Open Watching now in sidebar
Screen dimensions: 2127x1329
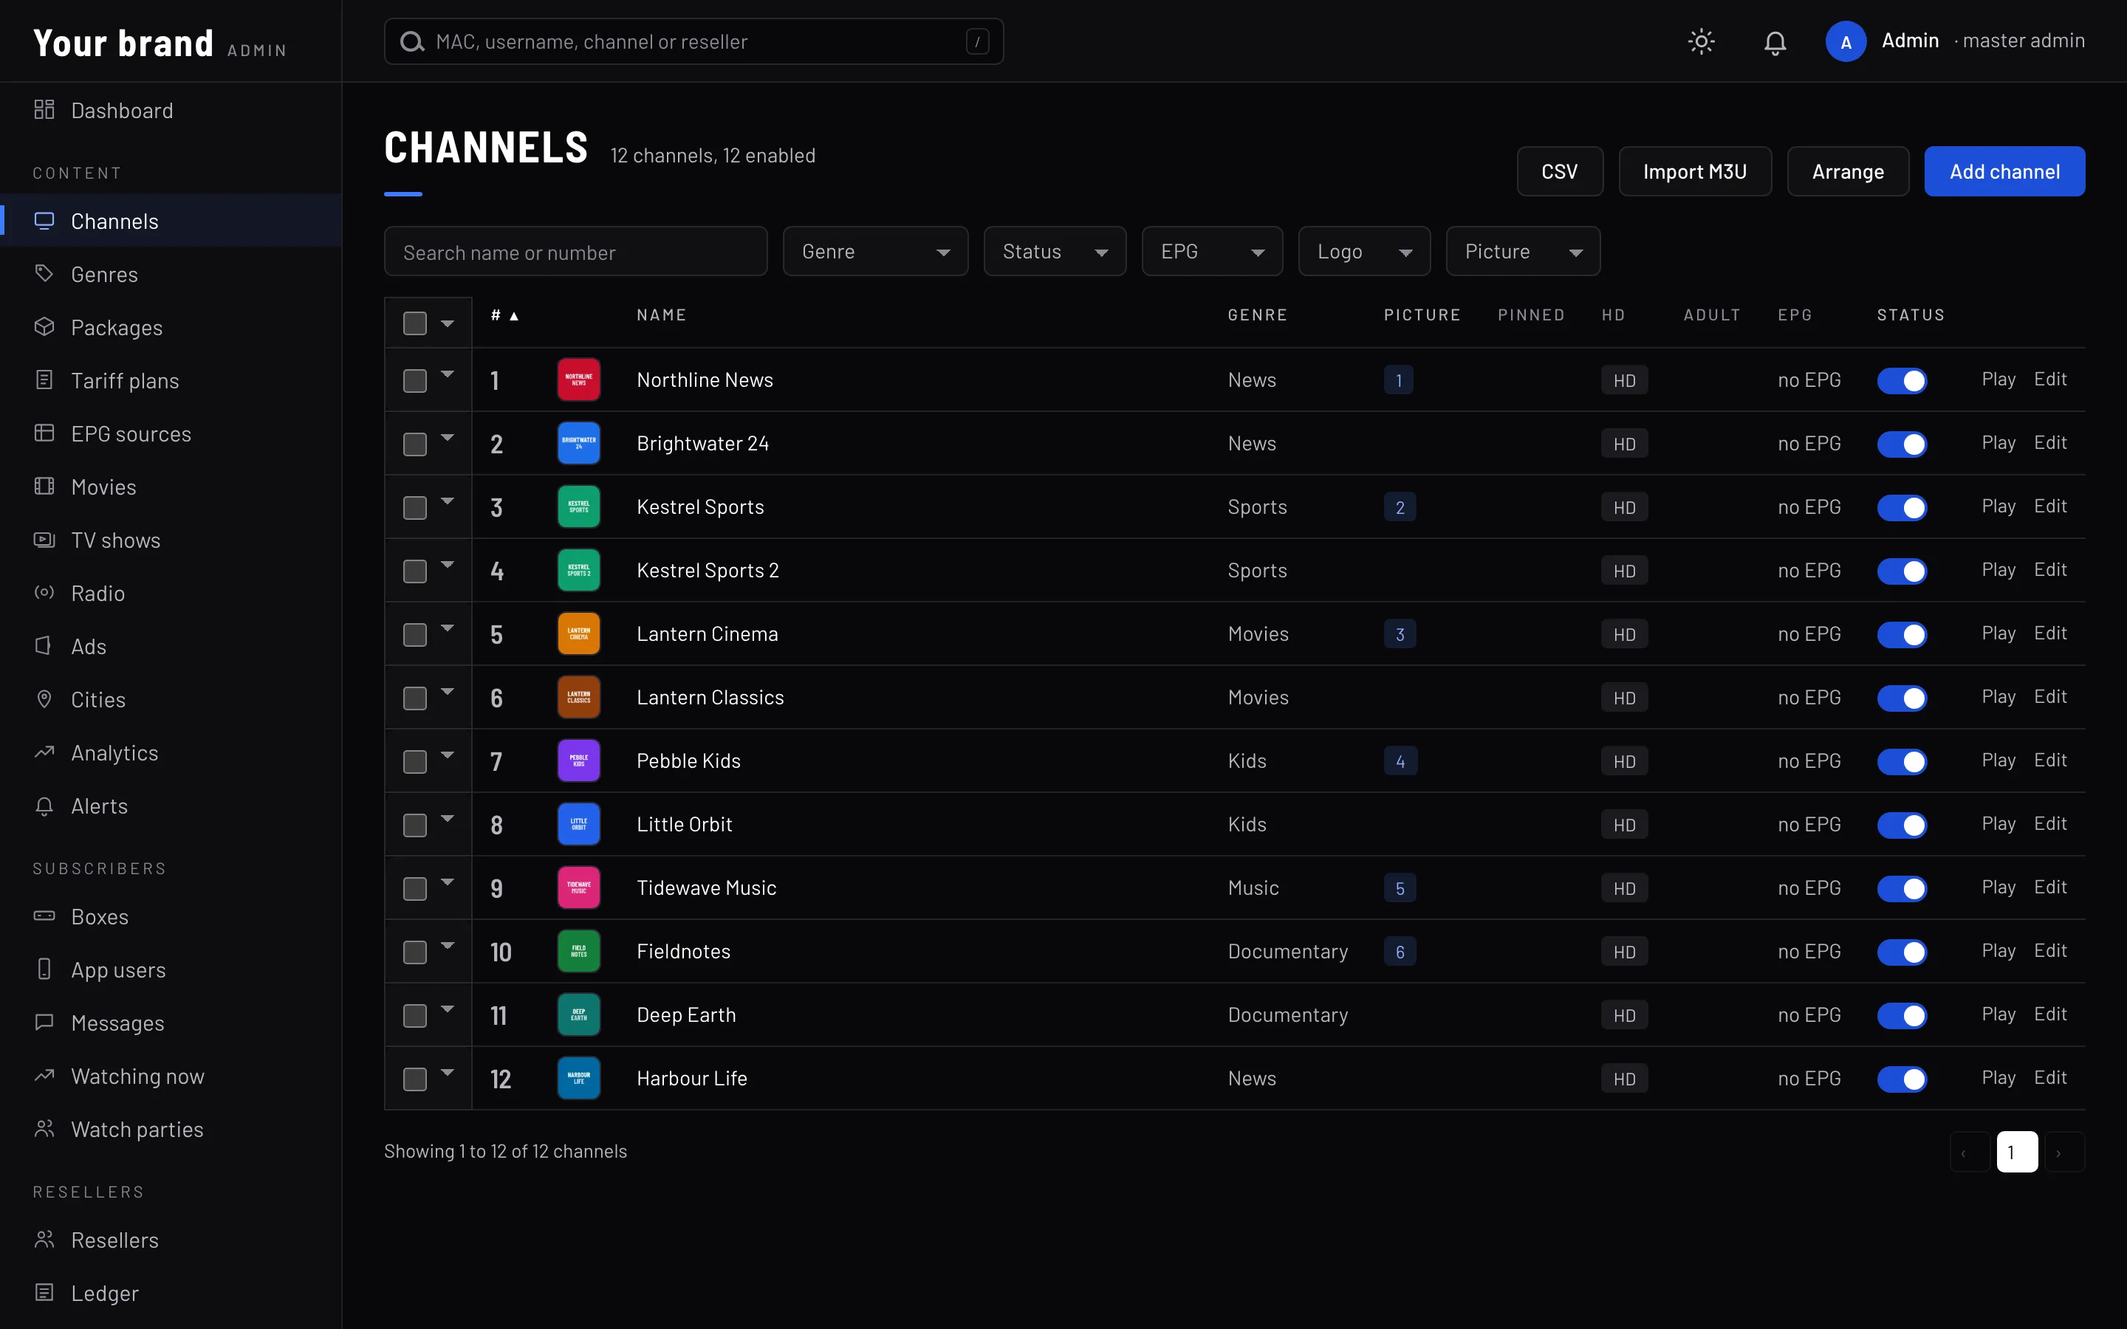click(x=171, y=1076)
